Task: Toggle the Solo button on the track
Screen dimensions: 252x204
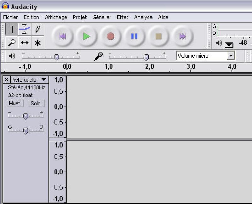Action: 36,103
